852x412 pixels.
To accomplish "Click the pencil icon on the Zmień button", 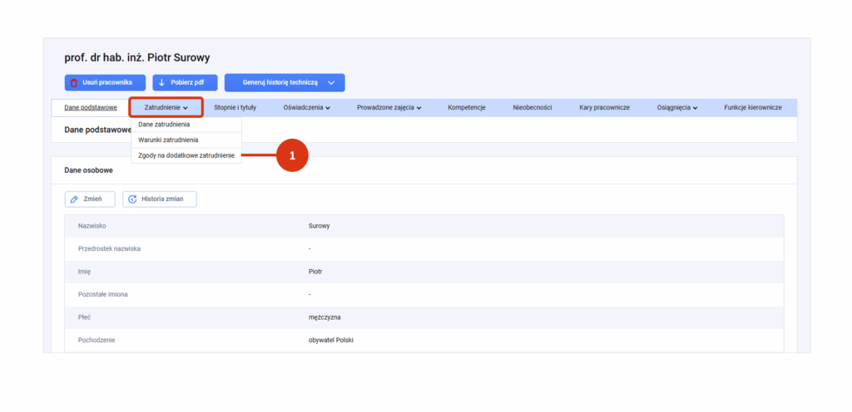I will coord(75,199).
